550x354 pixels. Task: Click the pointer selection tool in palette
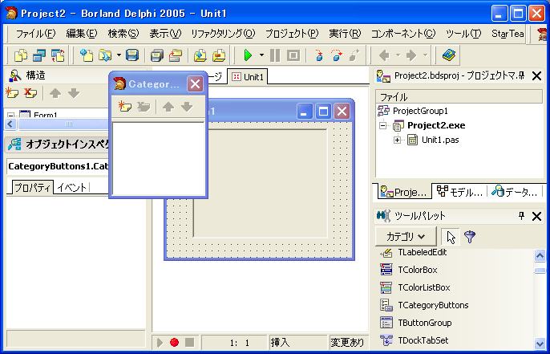pyautogui.click(x=451, y=237)
